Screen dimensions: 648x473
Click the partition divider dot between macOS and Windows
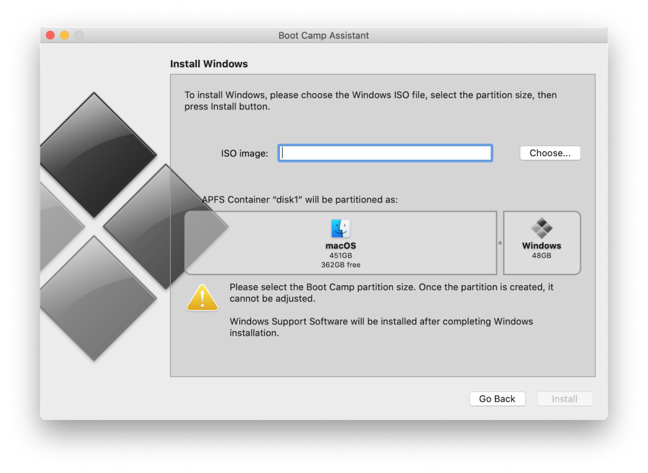[x=501, y=242]
